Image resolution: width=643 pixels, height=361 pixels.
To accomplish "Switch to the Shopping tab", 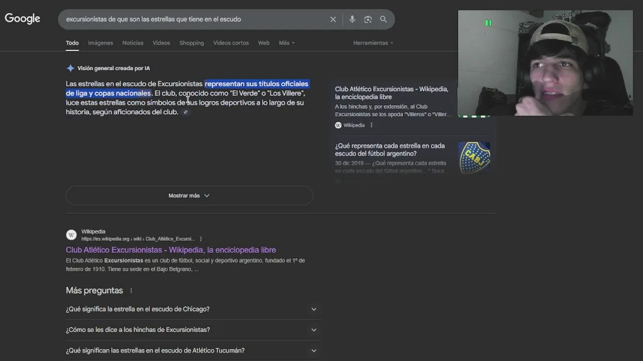I will (x=192, y=43).
